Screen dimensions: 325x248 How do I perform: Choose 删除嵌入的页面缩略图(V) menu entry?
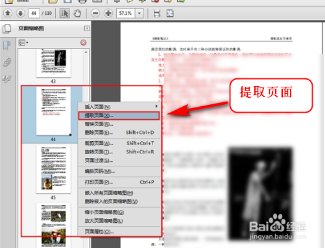click(x=119, y=201)
